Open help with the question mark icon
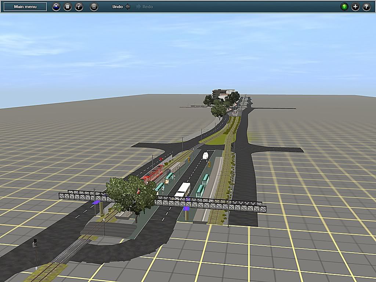Image resolution: width=376 pixels, height=282 pixels. pyautogui.click(x=366, y=7)
